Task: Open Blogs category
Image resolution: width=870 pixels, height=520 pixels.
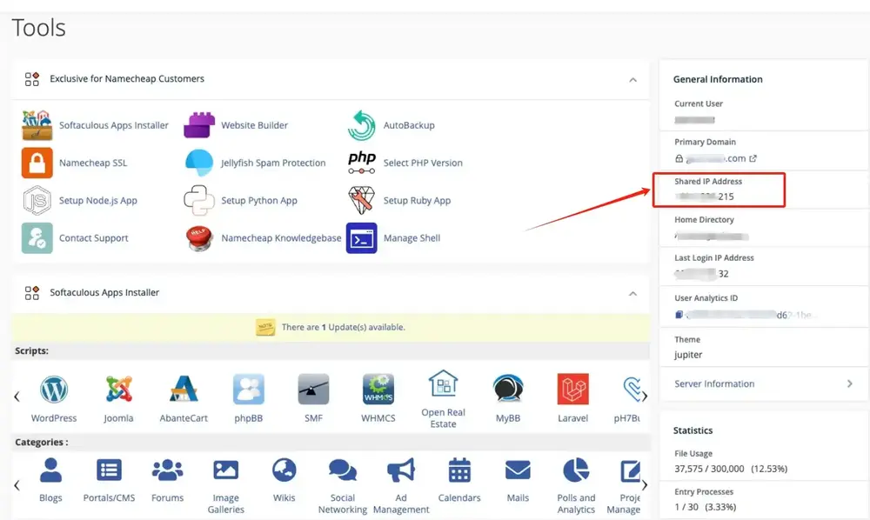Action: pyautogui.click(x=50, y=480)
